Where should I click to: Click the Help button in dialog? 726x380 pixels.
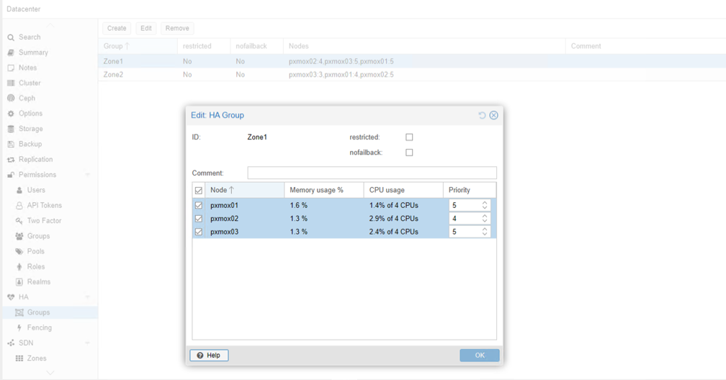[209, 356]
